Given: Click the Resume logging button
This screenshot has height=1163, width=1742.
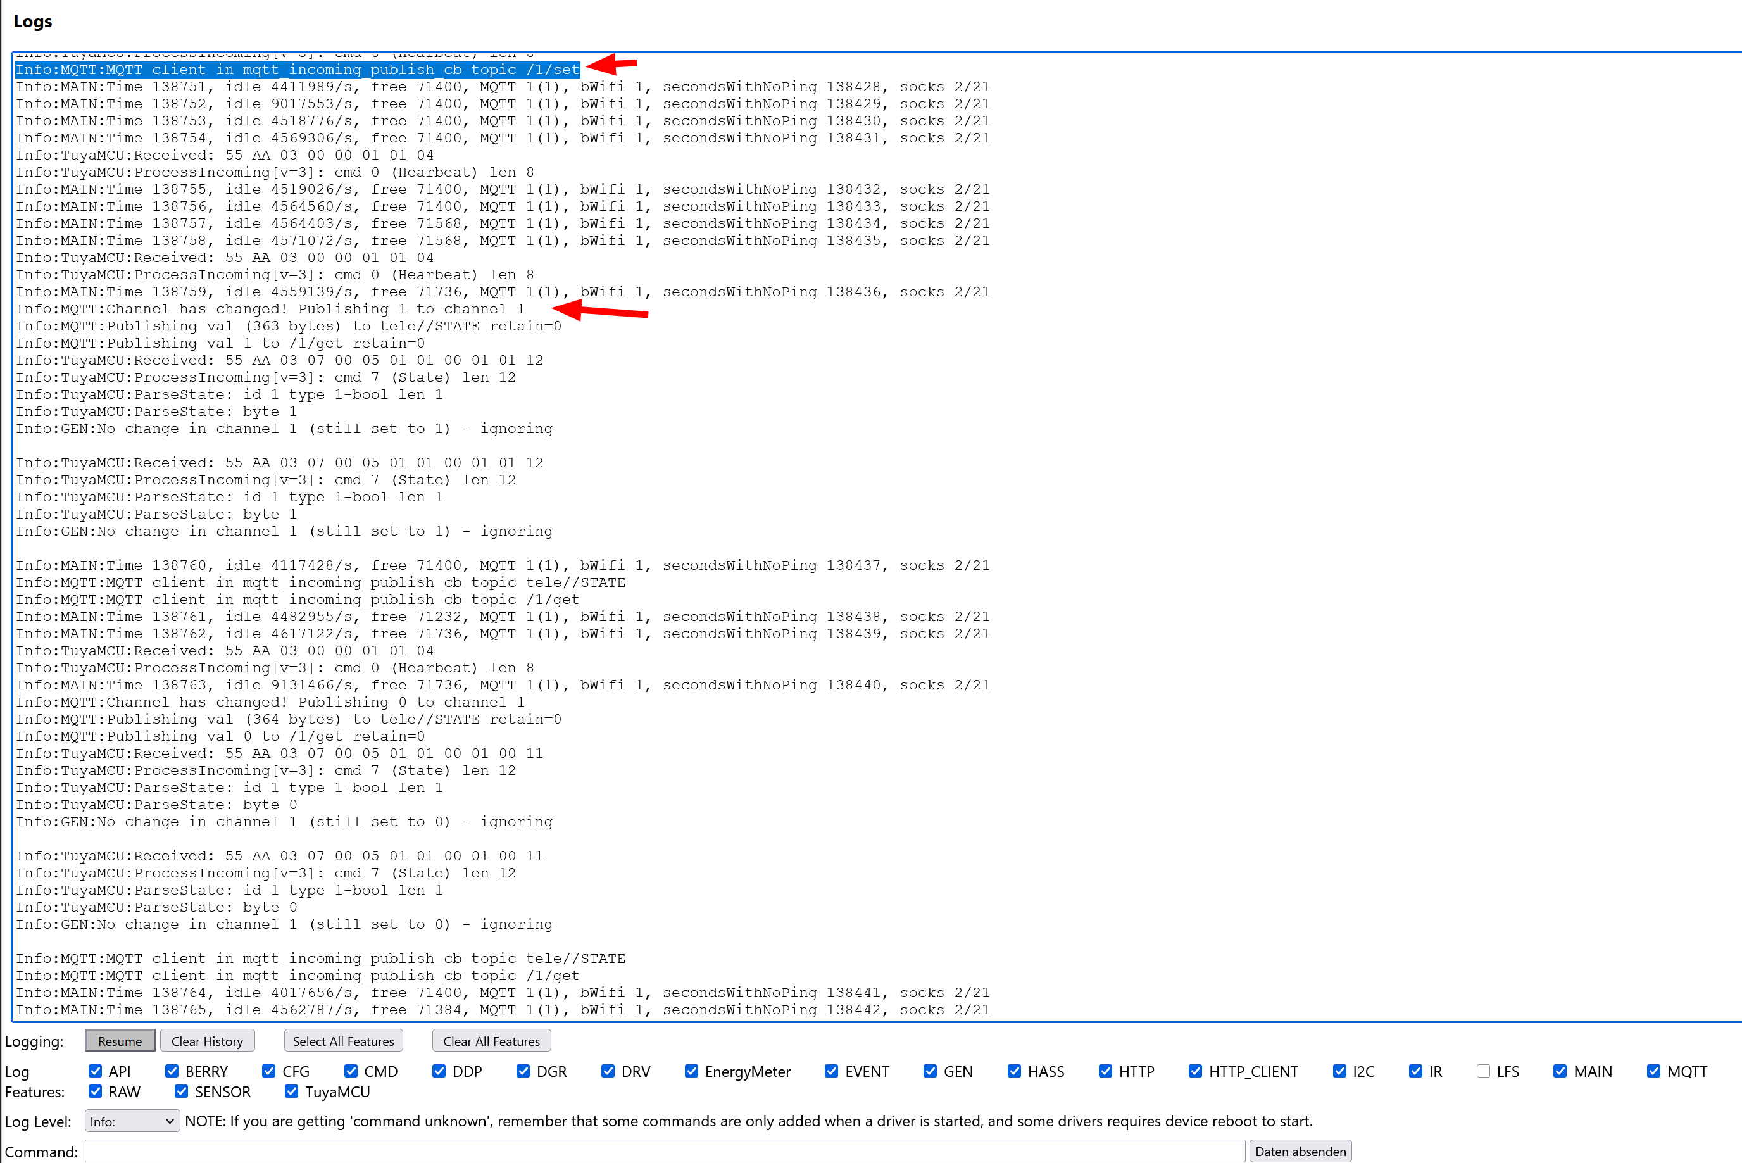Looking at the screenshot, I should click(x=120, y=1041).
